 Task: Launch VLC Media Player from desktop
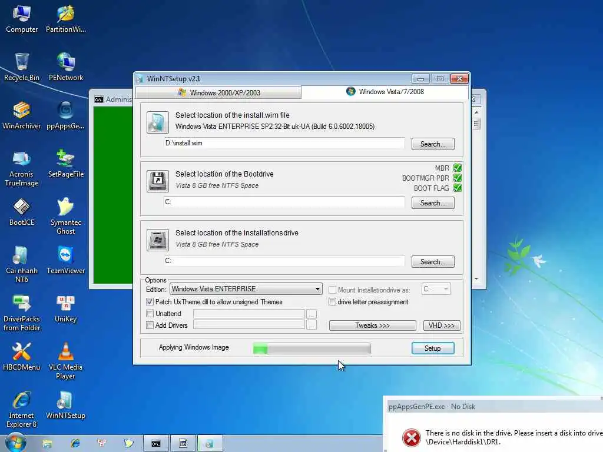tap(66, 361)
